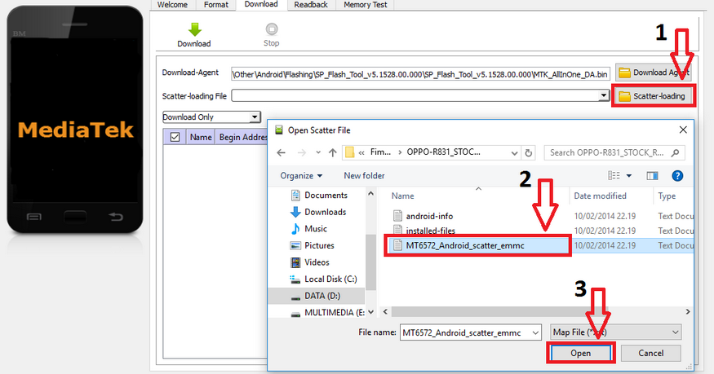
Task: Click the Forward arrow in the file dialog
Action: [x=301, y=152]
